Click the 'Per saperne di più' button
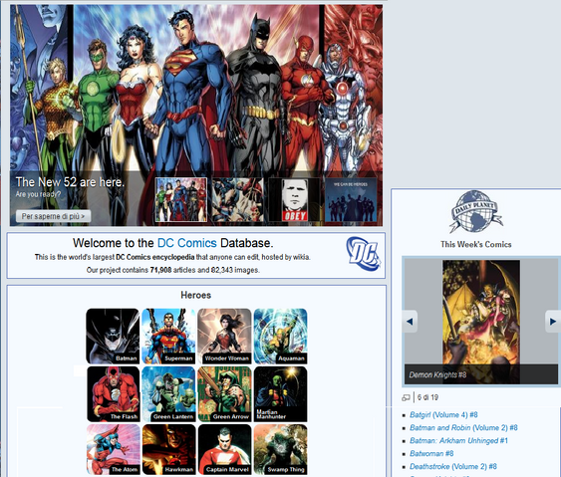The height and width of the screenshot is (477, 561). click(x=53, y=216)
